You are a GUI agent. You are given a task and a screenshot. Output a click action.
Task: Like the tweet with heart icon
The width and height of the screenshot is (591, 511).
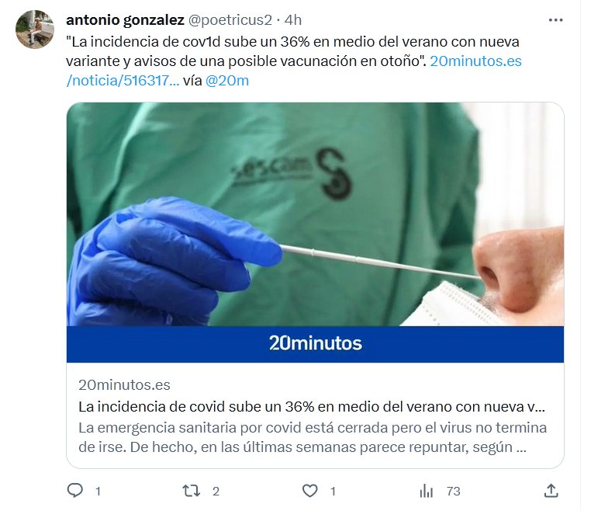point(309,491)
